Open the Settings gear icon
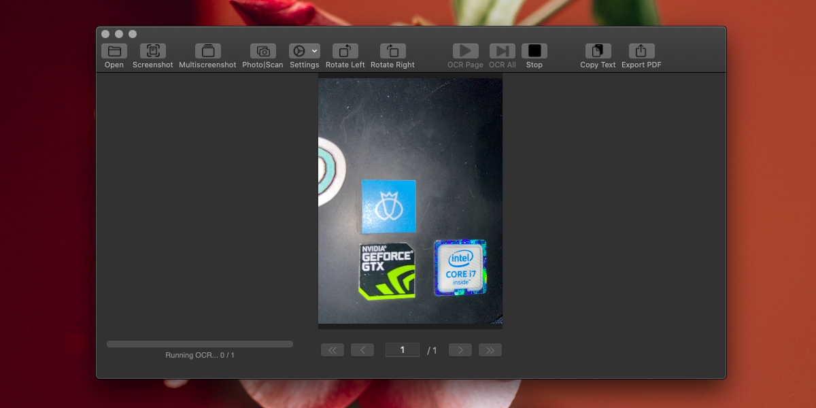 [299, 51]
